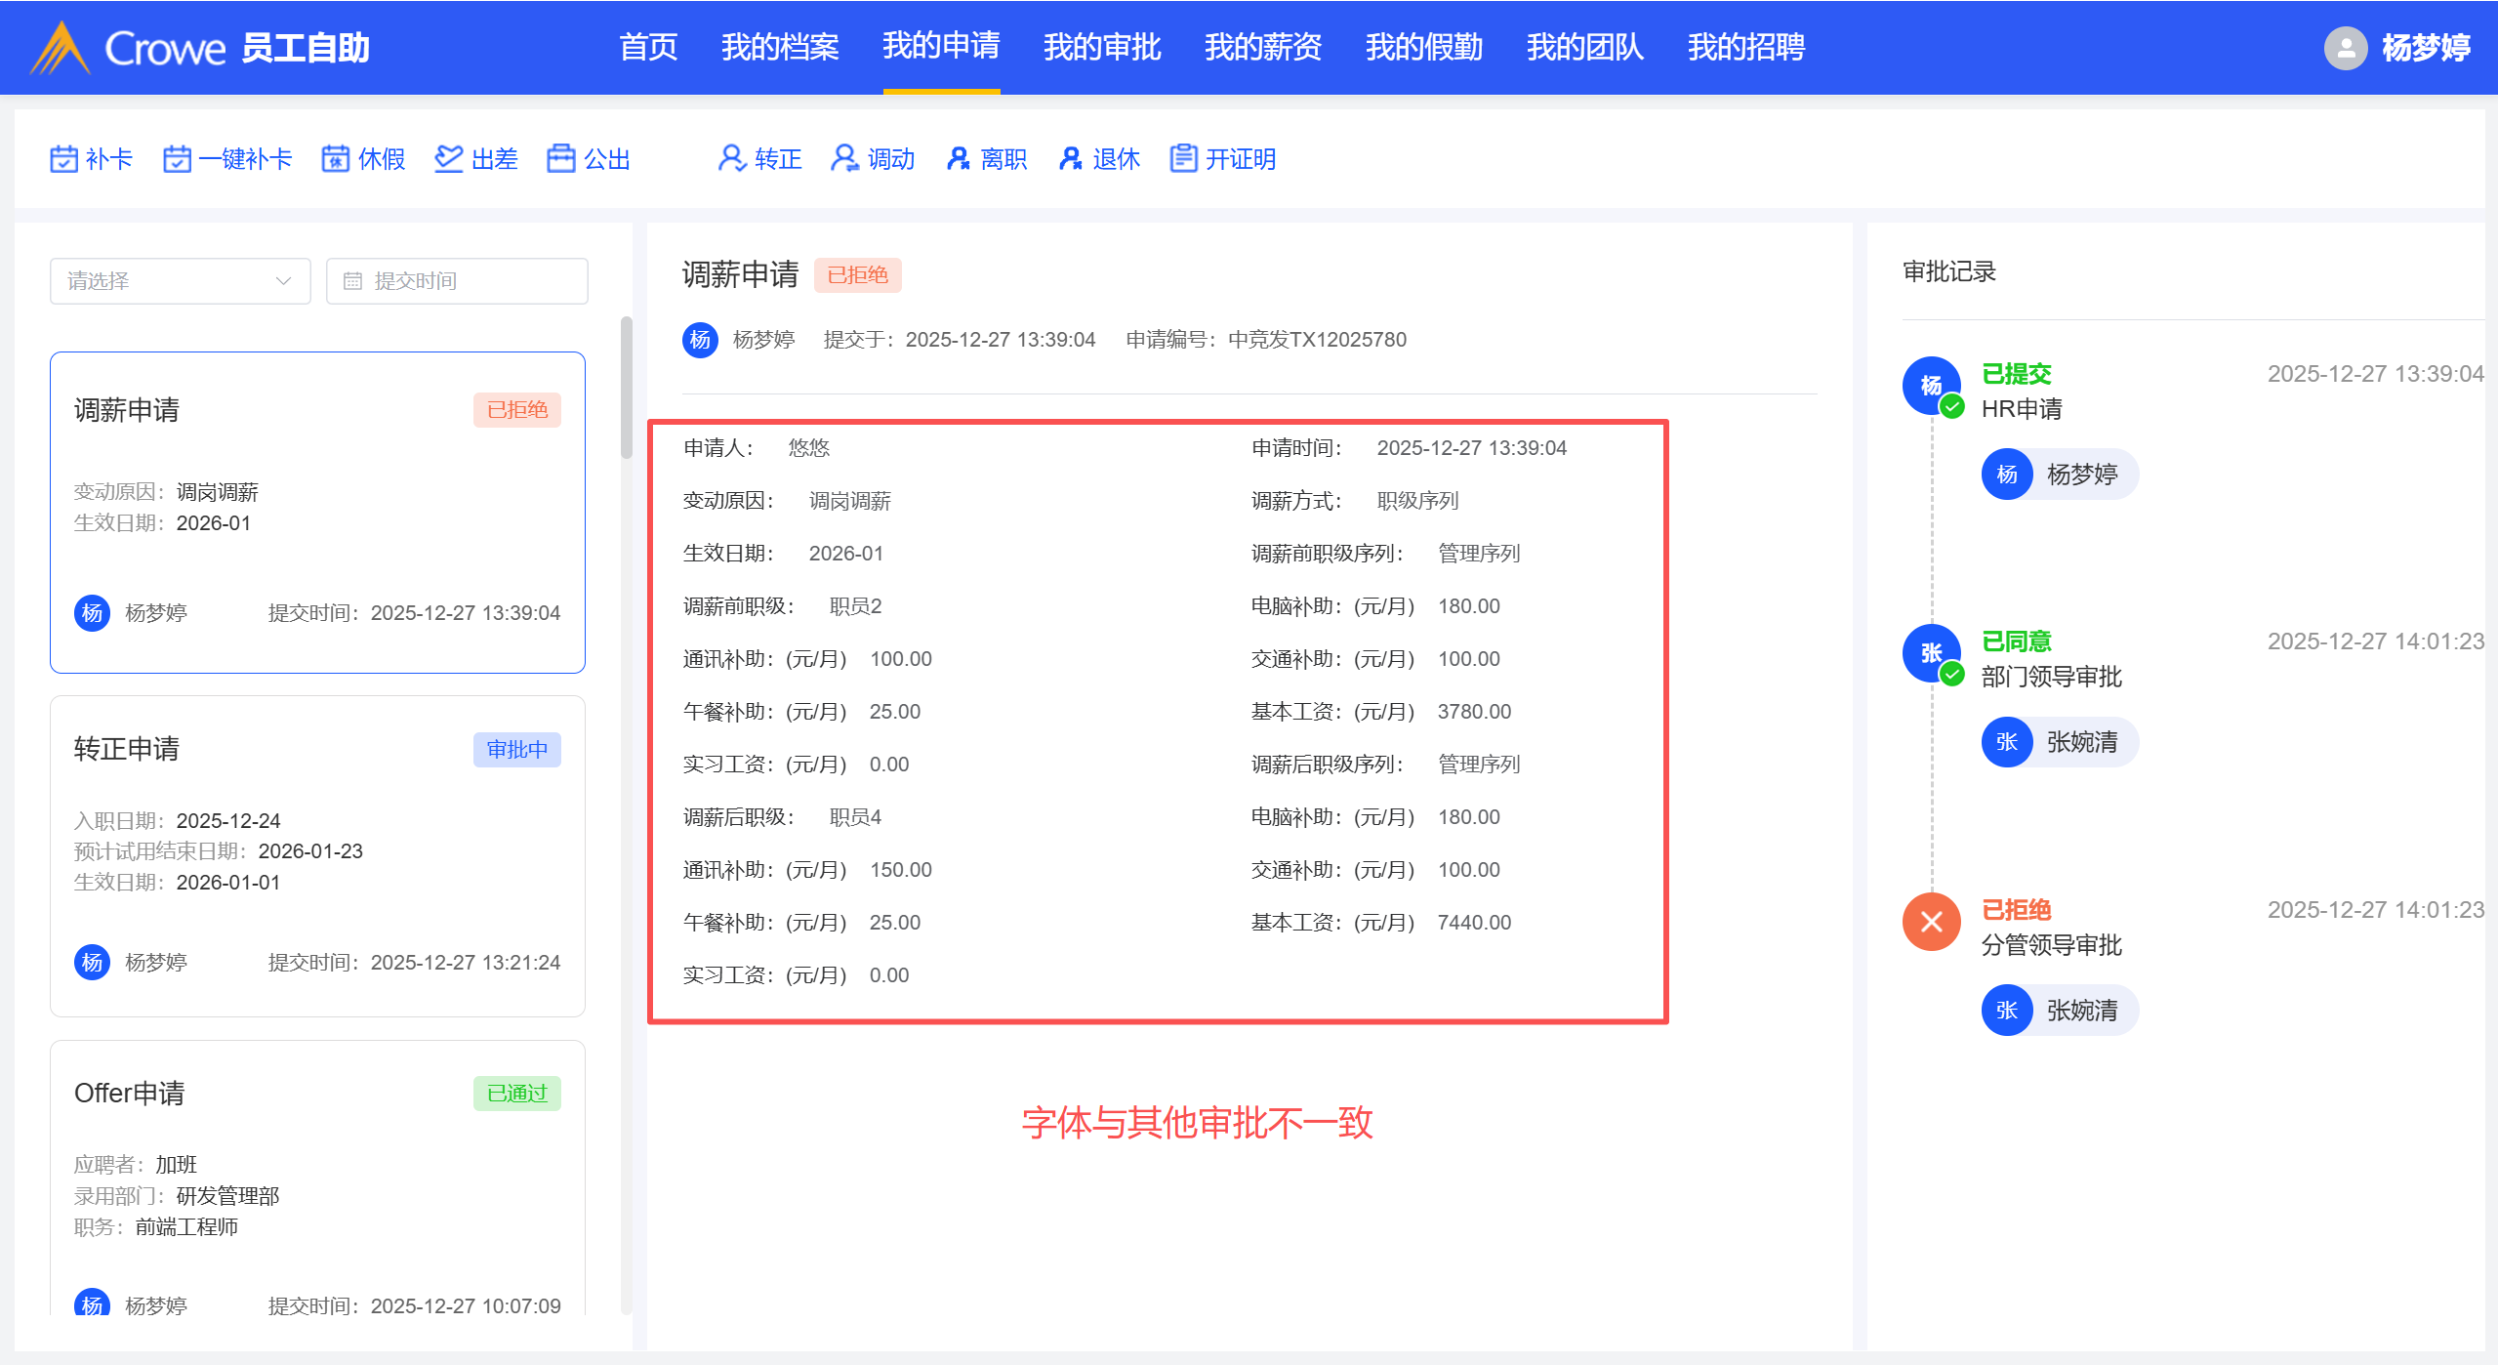Select the 转正申请 request card

coord(317,855)
